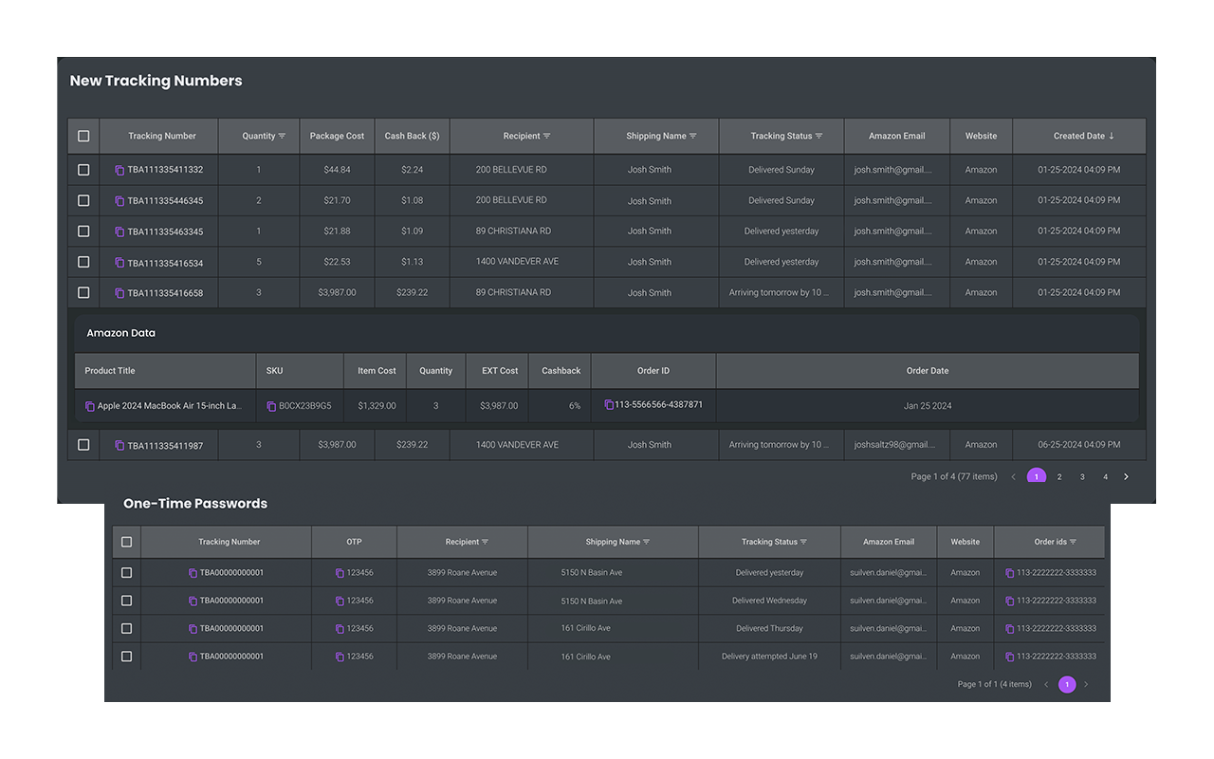Open the Order ids column filter
Viewport: 1214px width, 759px height.
pos(1074,543)
